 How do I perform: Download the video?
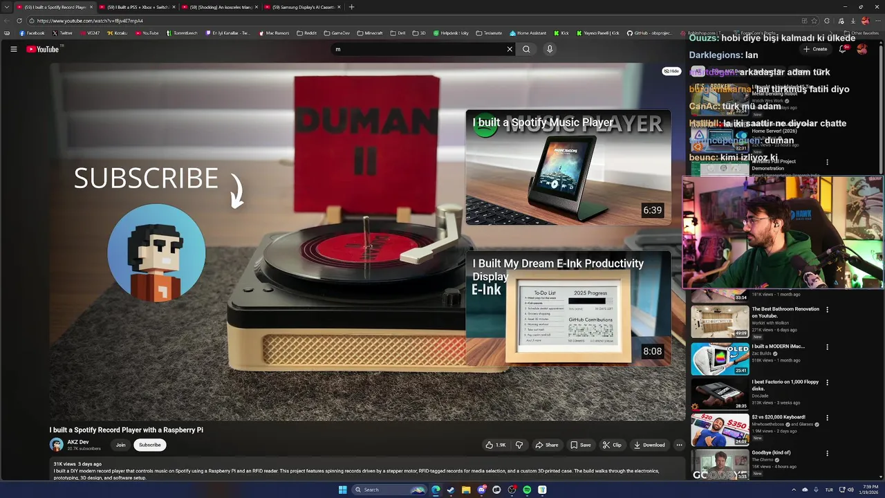coord(649,445)
